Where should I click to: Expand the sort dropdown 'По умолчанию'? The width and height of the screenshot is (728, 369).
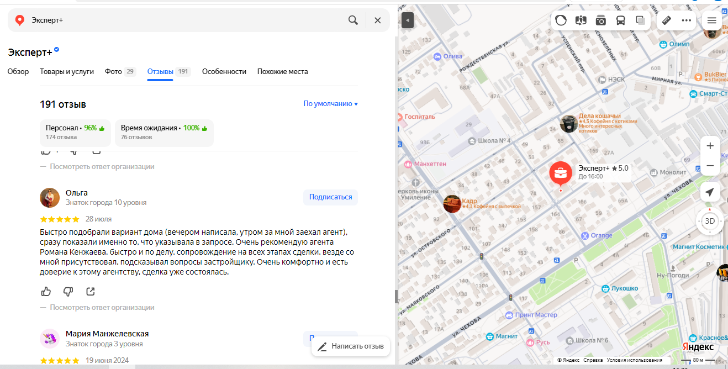(330, 104)
